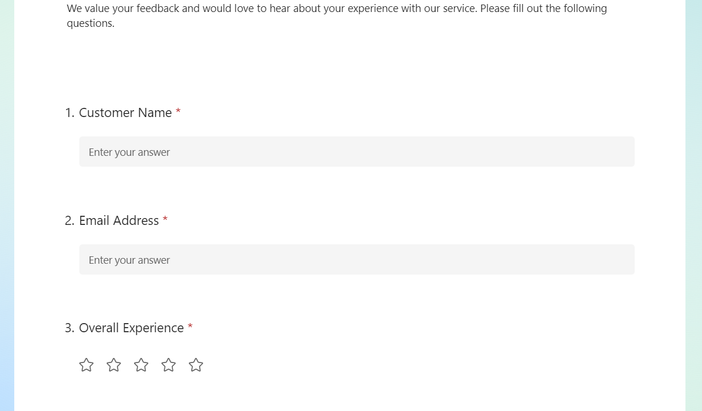Click the red asterisk beside Customer Name

pyautogui.click(x=178, y=112)
